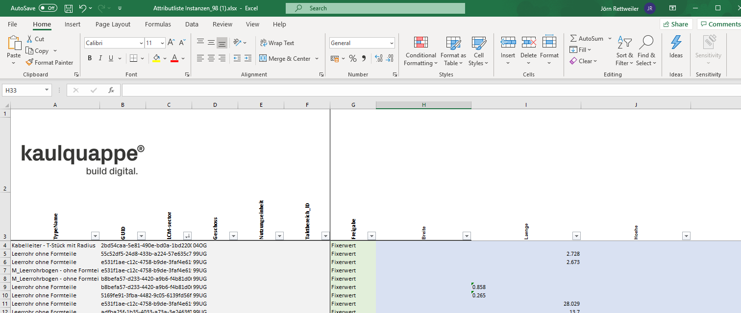Screen dimensions: 741x313
Task: Click the formula bar input
Action: [x=431, y=90]
